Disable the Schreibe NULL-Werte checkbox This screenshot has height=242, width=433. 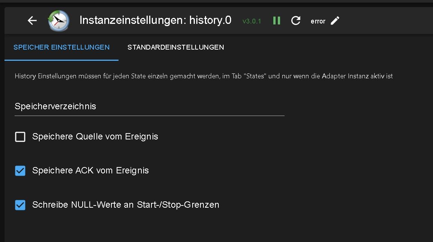pyautogui.click(x=20, y=205)
